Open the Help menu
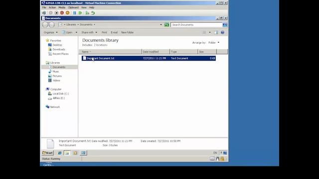 (92, 7)
